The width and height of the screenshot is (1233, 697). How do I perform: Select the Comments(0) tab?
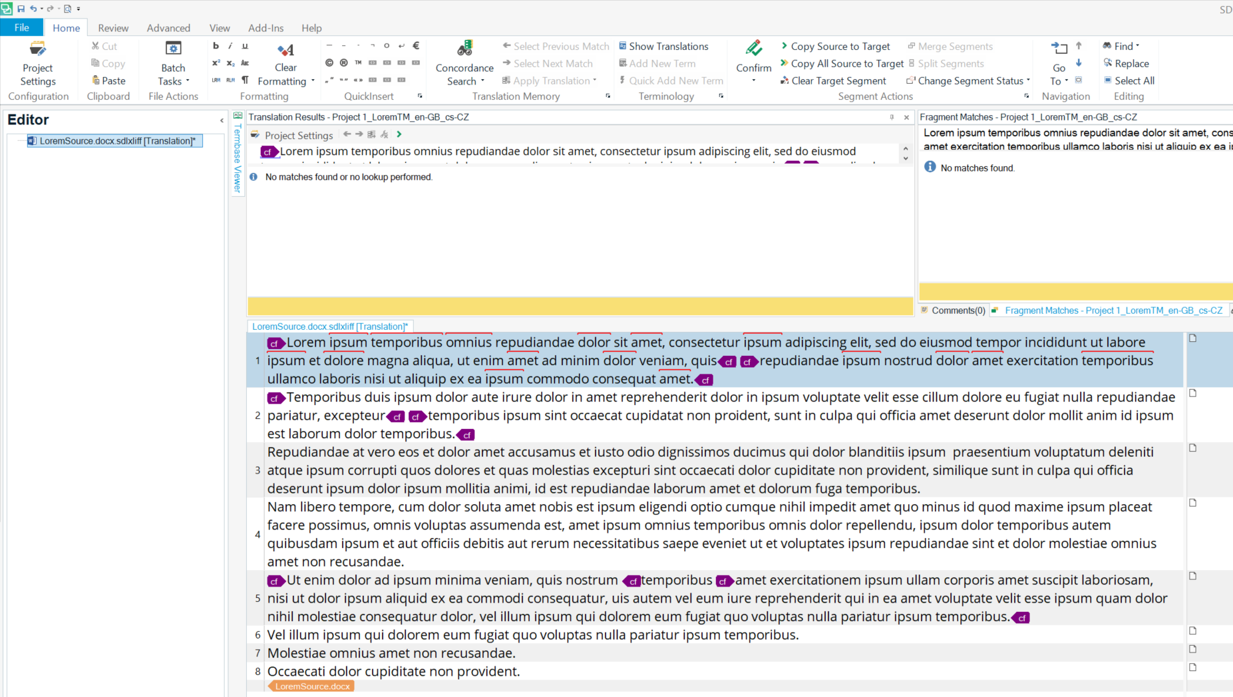[x=953, y=311]
